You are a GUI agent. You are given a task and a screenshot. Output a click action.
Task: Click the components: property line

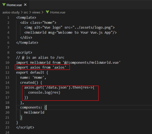[x=33, y=107]
